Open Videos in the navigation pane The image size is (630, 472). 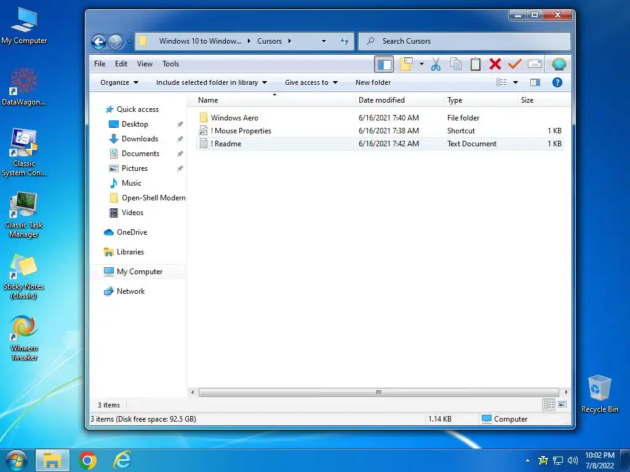click(126, 212)
